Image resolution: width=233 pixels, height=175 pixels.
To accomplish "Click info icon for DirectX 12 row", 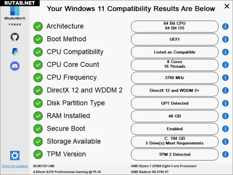I will [225, 90].
